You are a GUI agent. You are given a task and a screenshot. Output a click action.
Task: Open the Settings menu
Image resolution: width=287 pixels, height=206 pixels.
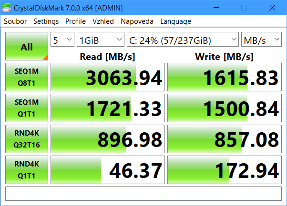46,21
